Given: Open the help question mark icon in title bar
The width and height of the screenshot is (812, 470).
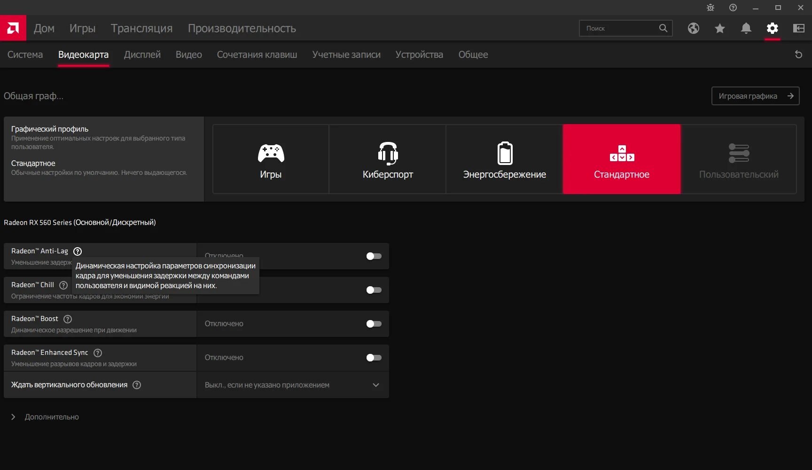Looking at the screenshot, I should (733, 8).
